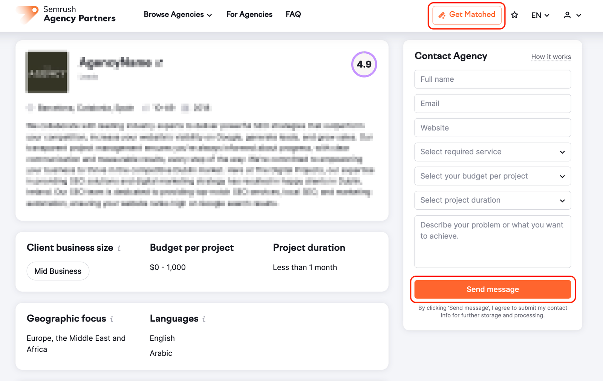Click the verified badge next to the agency name
The width and height of the screenshot is (603, 381).
click(x=159, y=62)
